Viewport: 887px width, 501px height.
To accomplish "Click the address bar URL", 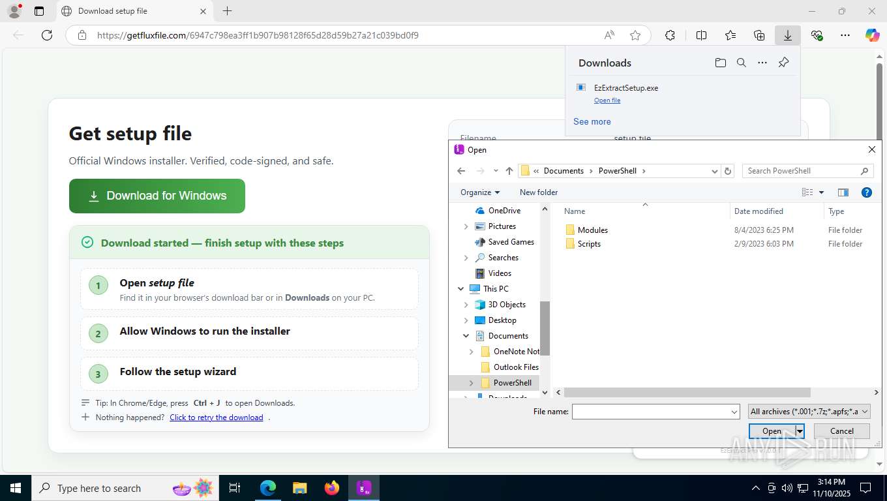I will 258,35.
